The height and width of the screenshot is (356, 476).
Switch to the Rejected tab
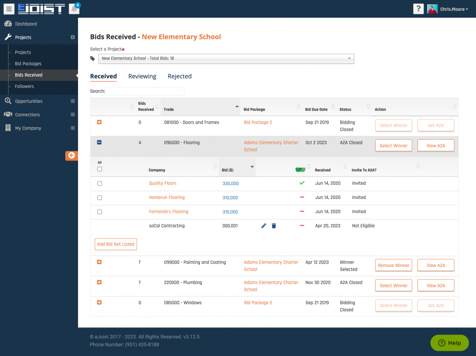(180, 76)
